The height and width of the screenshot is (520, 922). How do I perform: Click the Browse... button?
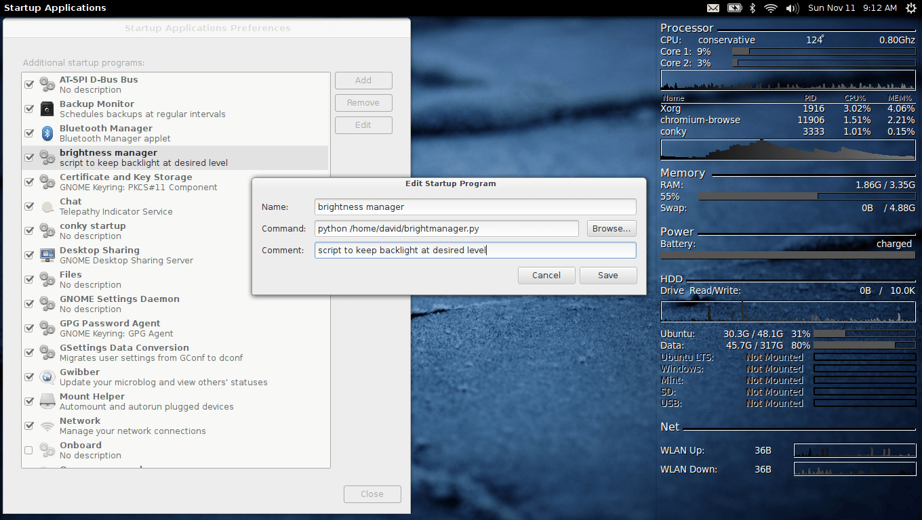(x=612, y=229)
